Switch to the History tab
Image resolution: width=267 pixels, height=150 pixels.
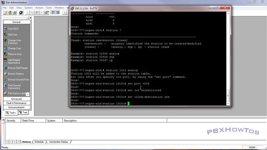(27, 142)
